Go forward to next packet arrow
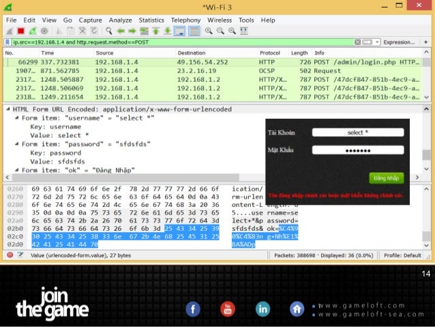 132,31
